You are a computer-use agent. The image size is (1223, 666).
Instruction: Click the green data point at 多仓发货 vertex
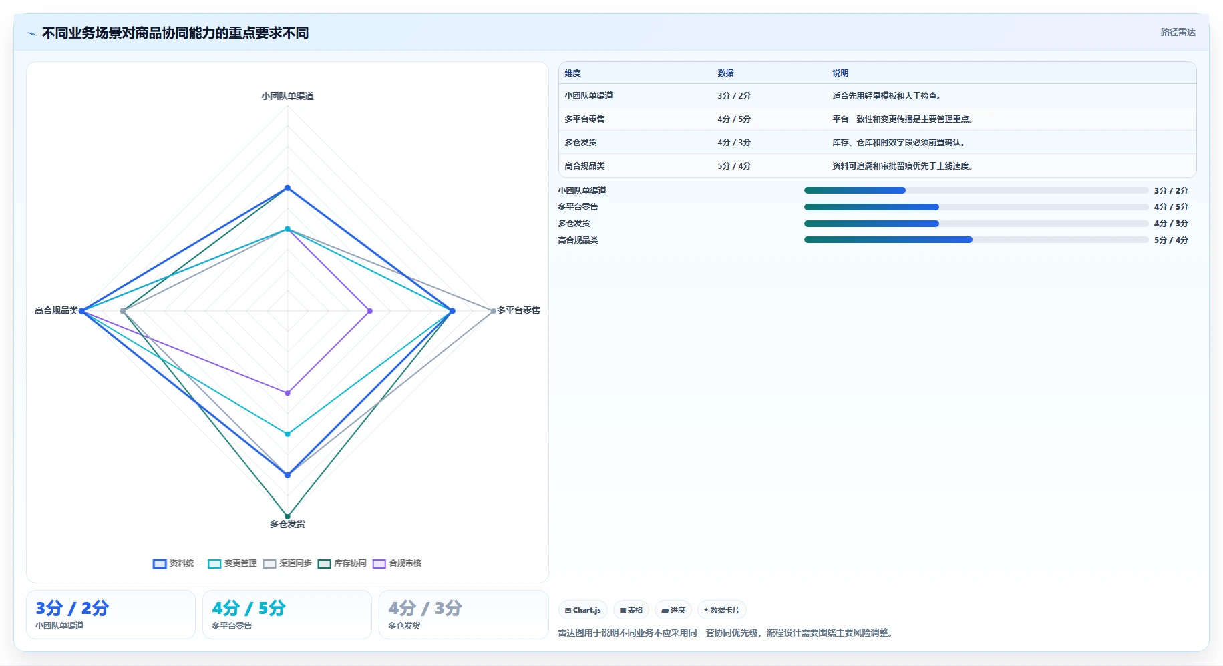coord(288,517)
